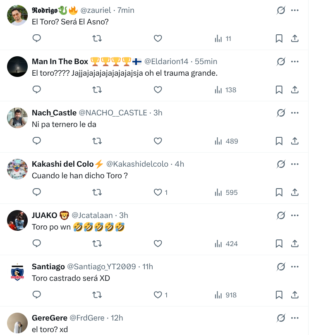Open more options on Rodrigo's tweet

point(295,10)
